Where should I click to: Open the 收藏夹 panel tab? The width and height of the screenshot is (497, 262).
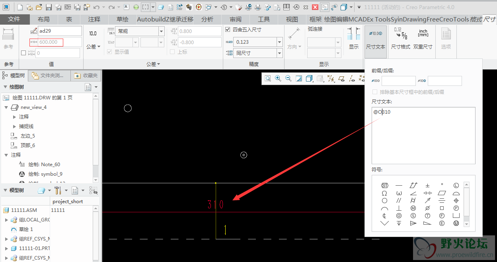(x=86, y=76)
